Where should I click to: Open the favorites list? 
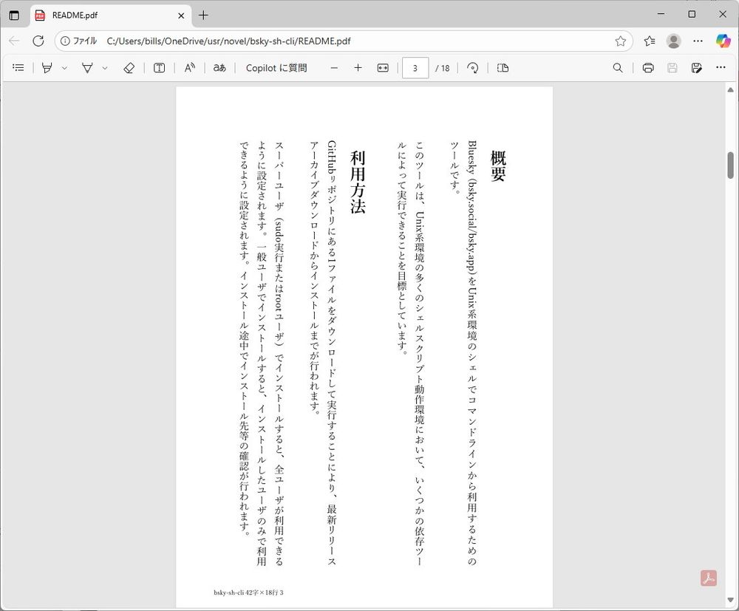click(x=650, y=41)
